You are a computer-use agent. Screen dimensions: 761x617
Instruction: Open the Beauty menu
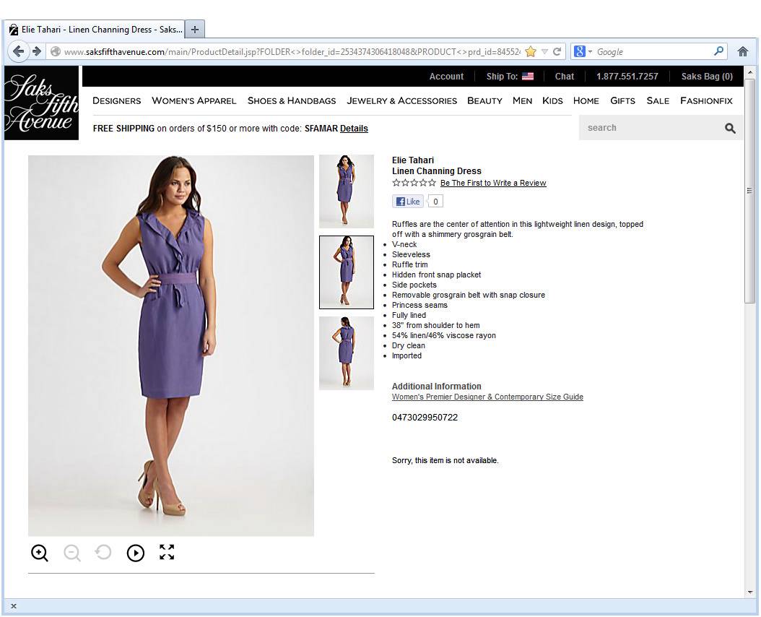484,100
